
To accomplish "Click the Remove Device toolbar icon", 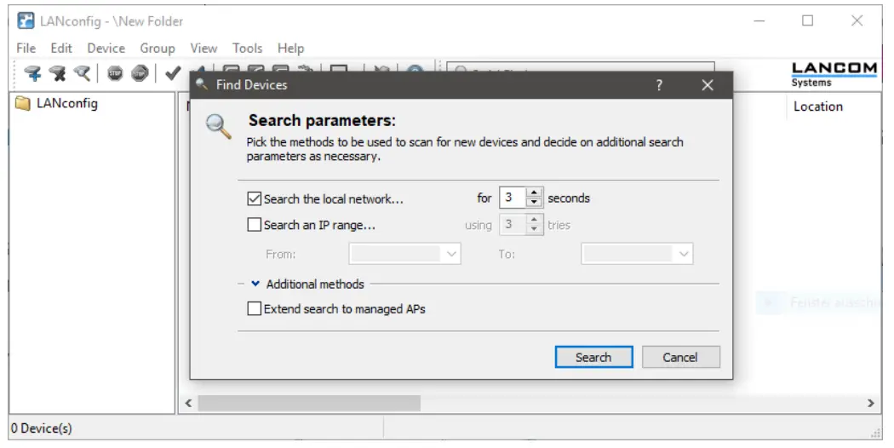I will (x=57, y=73).
